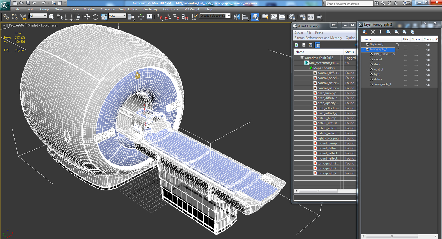Viewport: 442px width, 239px height.
Task: Choose the Select Object arrow tool
Action: (51, 17)
